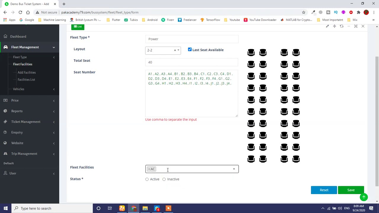Click the User icon in sidebar
Viewport: 379px width, 213px height.
5,173
